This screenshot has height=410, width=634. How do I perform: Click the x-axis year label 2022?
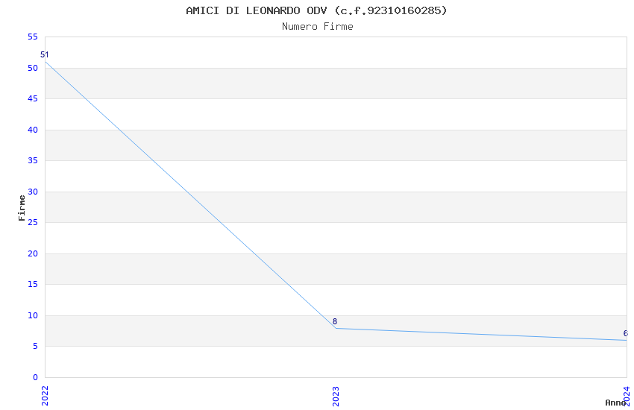tap(45, 396)
